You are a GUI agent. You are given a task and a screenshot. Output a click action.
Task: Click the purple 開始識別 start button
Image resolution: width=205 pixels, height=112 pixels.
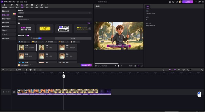pos(86,65)
